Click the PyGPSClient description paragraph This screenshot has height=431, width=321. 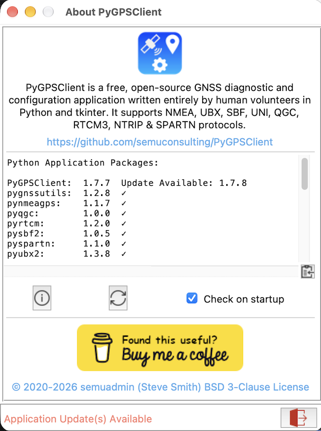coord(160,106)
